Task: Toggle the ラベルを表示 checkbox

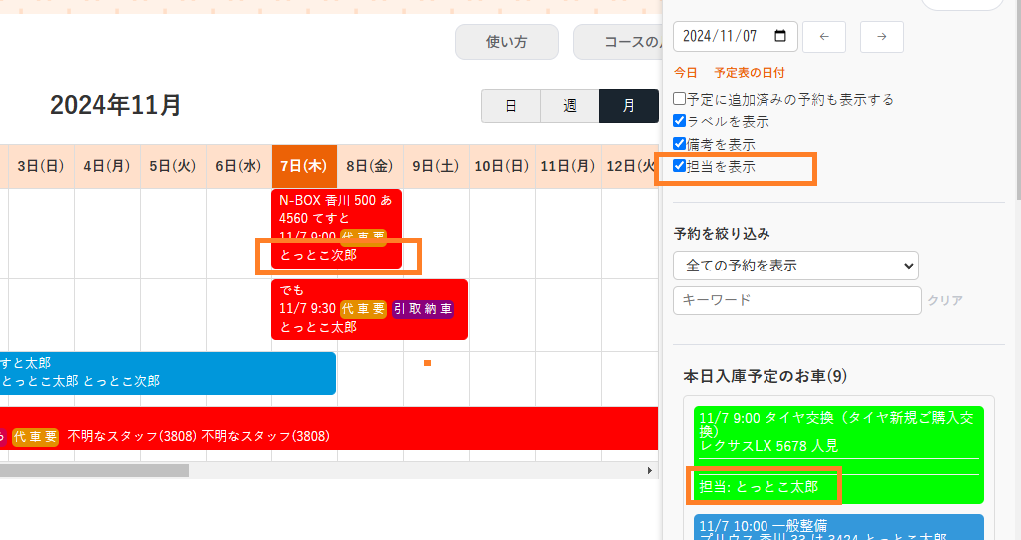Action: tap(680, 121)
